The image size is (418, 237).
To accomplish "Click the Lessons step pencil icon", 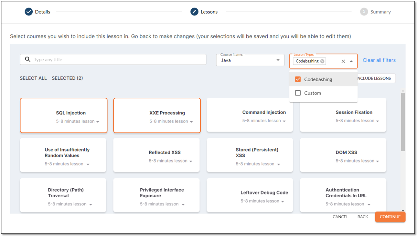I will point(194,12).
